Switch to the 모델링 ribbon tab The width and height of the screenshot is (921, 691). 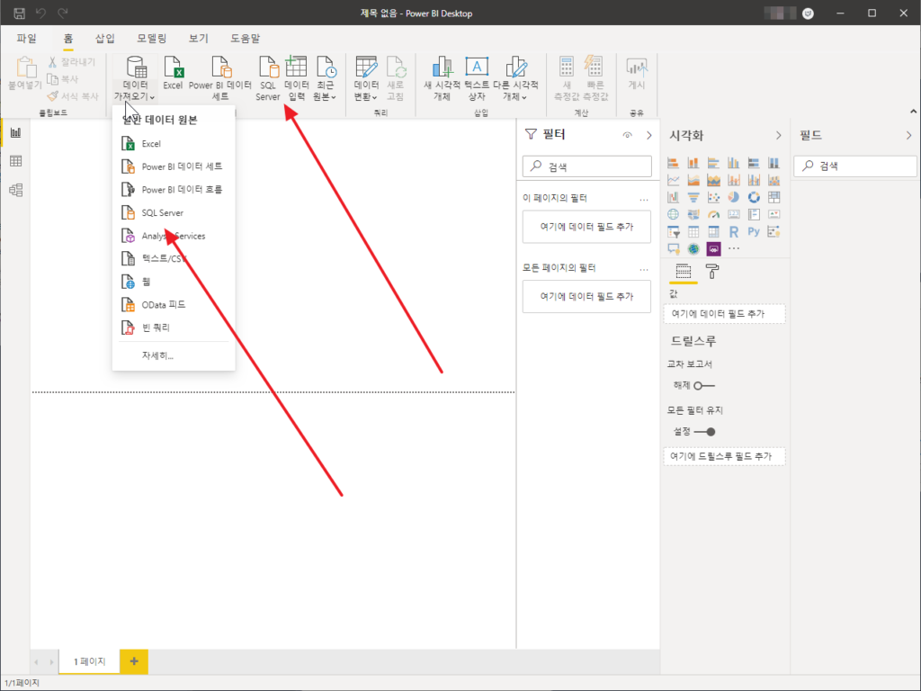tap(151, 38)
